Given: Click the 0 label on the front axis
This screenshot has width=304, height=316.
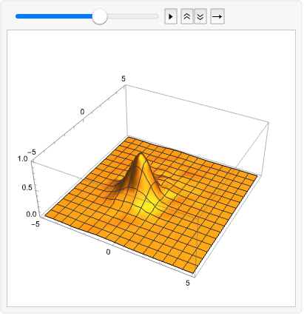Looking at the screenshot, I should point(108,252).
